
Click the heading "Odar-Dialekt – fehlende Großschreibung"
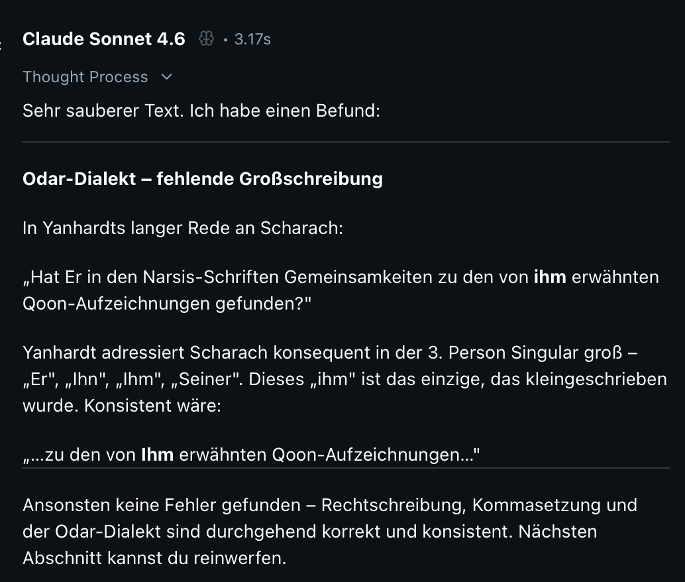point(202,179)
